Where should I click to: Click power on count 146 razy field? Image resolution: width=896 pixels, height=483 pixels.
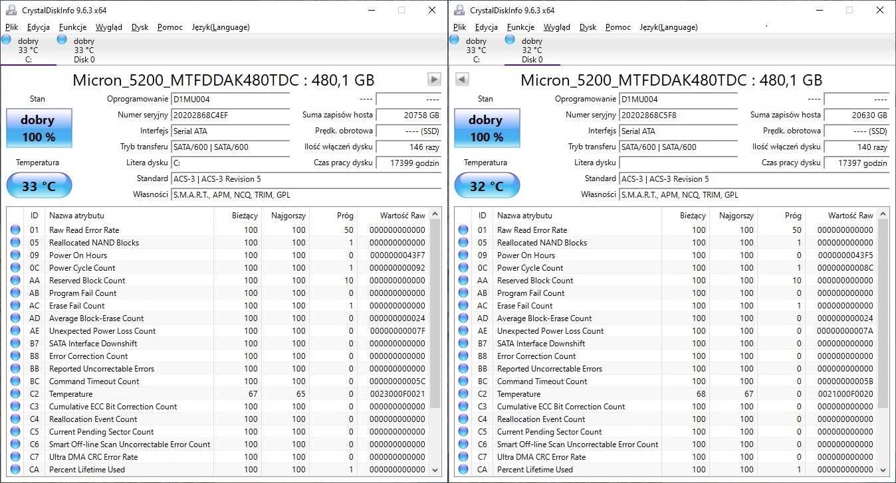tap(409, 147)
